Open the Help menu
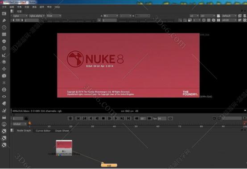 click(x=57, y=7)
